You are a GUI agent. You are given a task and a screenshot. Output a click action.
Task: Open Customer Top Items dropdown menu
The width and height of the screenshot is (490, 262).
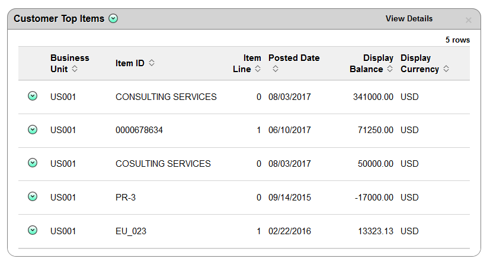coord(113,19)
